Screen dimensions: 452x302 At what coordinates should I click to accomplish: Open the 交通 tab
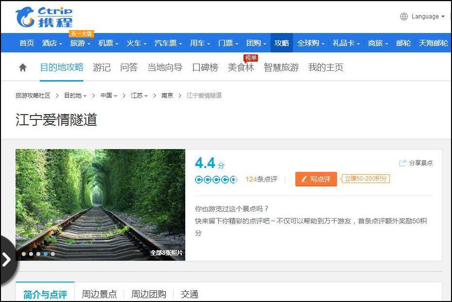[190, 294]
